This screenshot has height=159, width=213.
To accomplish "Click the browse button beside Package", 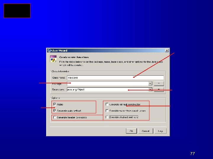I will point(159,84).
